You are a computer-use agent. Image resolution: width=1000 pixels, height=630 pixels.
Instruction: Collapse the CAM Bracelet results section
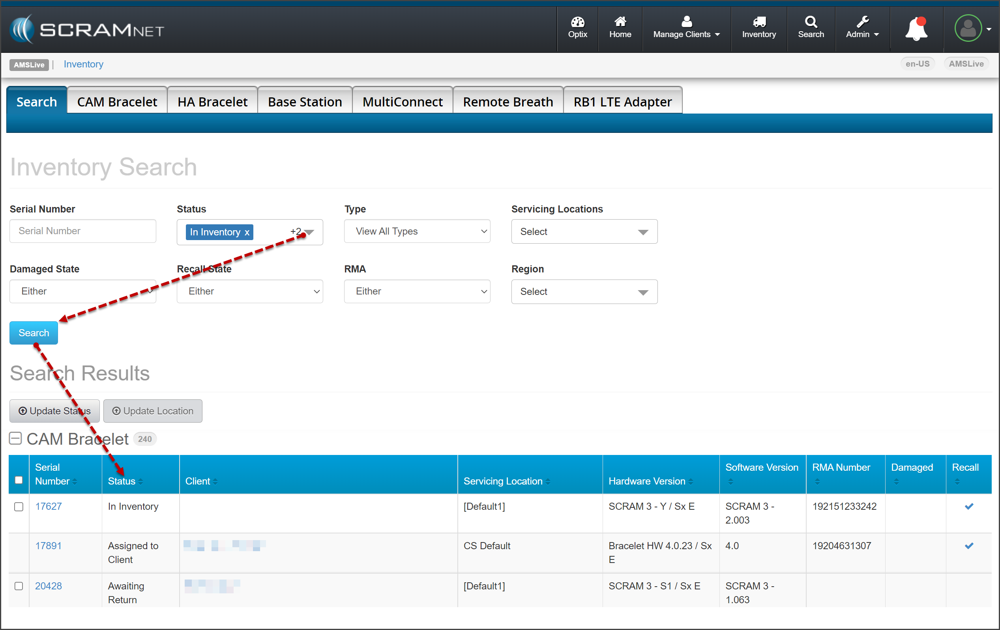click(x=15, y=439)
